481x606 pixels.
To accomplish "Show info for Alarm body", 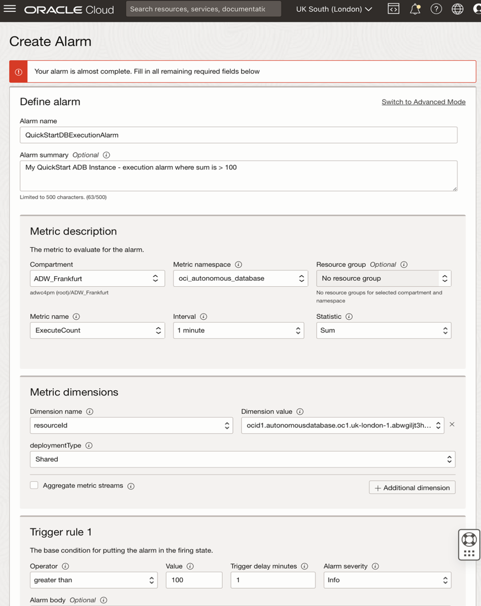I will click(104, 600).
